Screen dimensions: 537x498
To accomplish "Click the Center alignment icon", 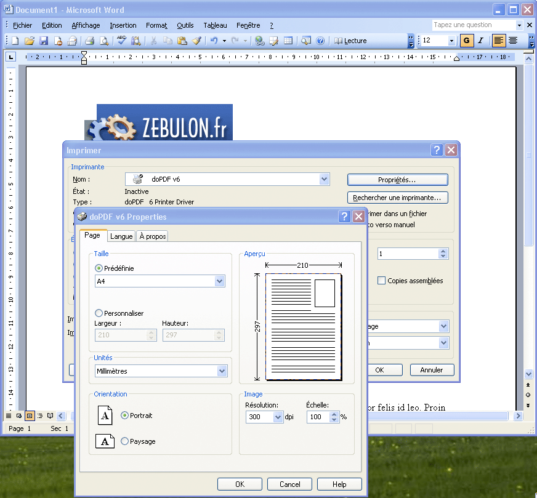I will click(513, 41).
